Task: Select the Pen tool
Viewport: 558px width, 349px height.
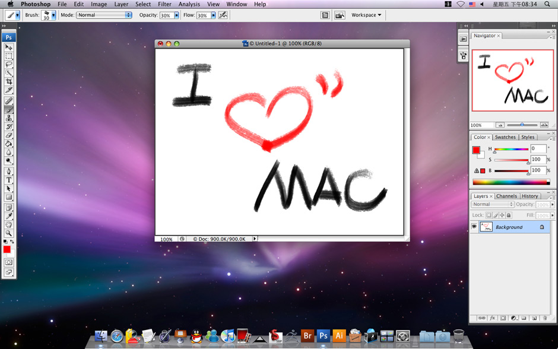Action: [x=8, y=172]
